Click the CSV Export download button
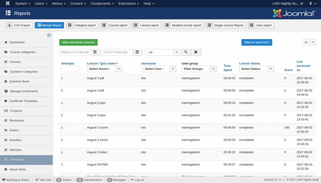Screen dimensions: 321x183 click(x=19, y=25)
